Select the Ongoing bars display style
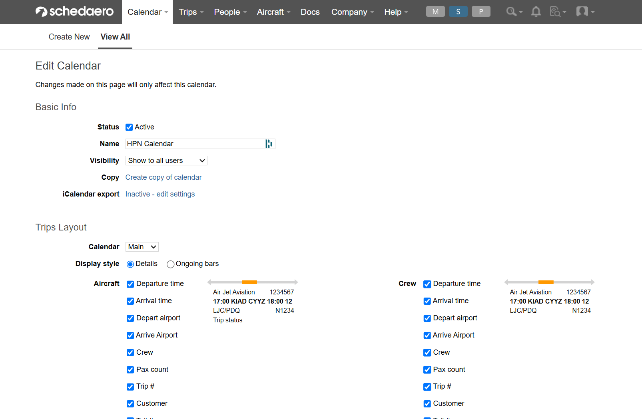This screenshot has height=419, width=642. coord(171,264)
